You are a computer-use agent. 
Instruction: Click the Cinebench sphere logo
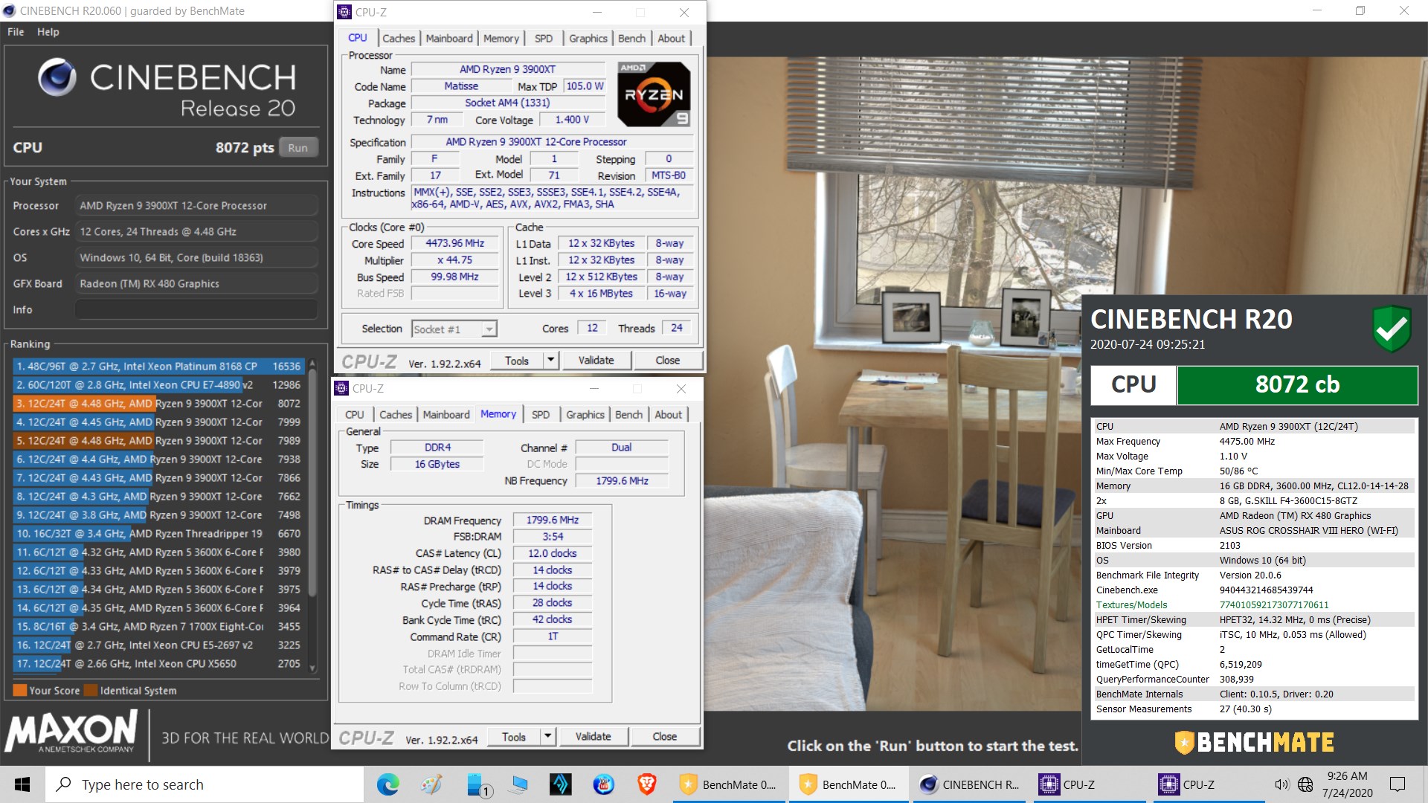(57, 77)
